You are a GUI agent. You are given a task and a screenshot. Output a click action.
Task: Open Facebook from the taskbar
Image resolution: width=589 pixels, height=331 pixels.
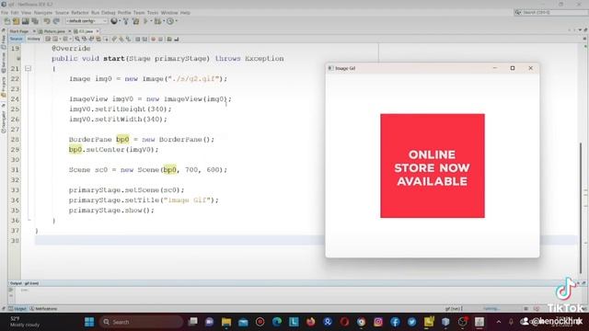point(395,322)
